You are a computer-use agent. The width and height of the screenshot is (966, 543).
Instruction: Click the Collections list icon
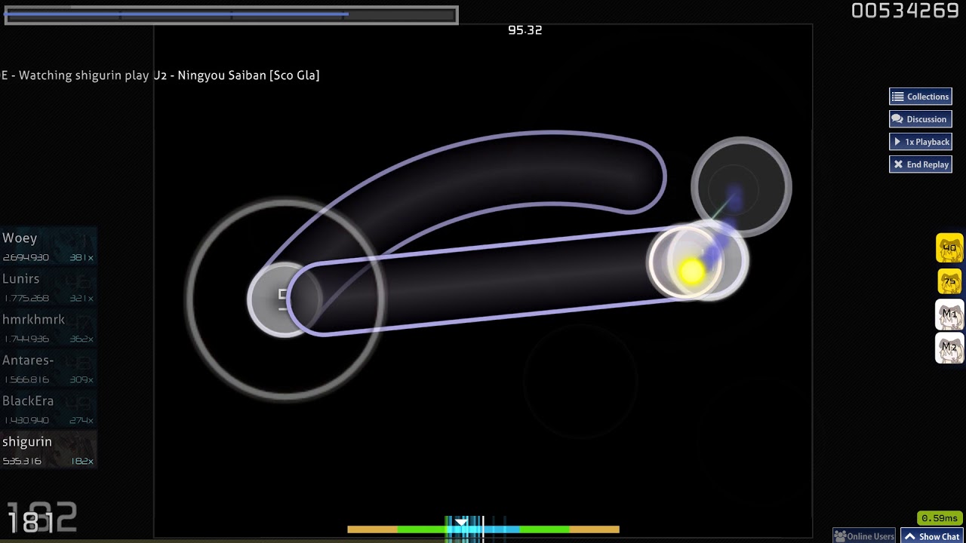(x=897, y=97)
